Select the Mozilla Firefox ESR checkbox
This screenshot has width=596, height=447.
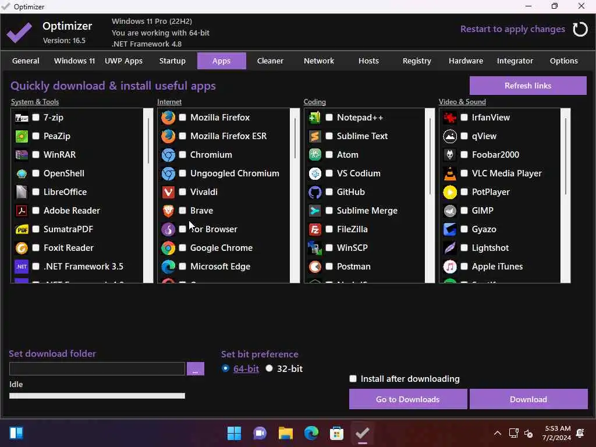[x=182, y=136]
